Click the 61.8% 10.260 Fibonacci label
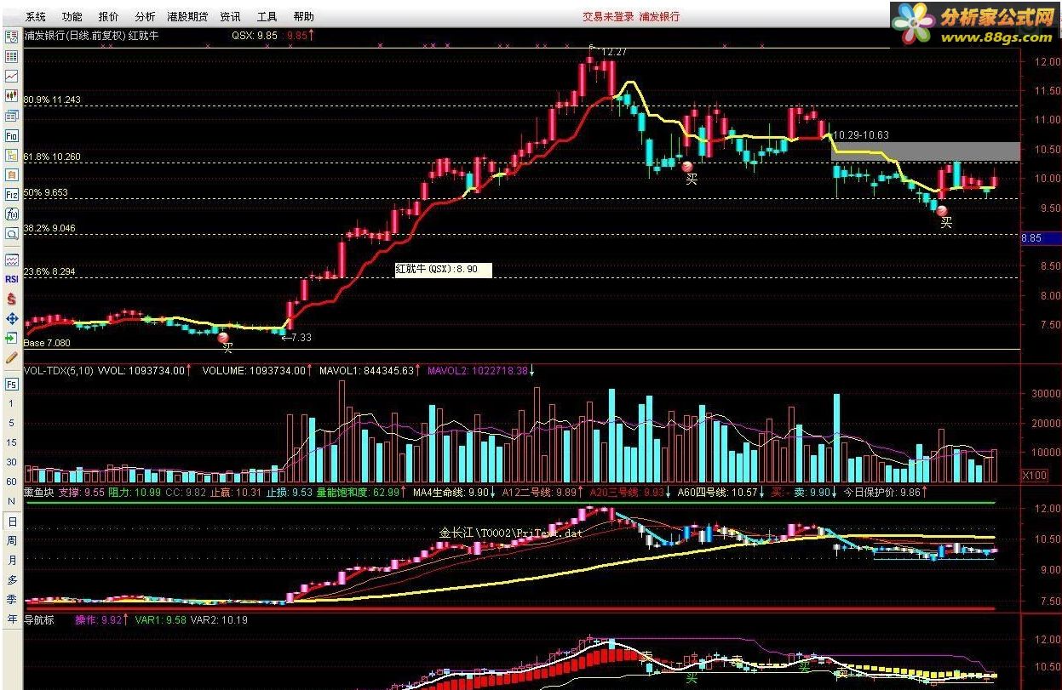 53,157
